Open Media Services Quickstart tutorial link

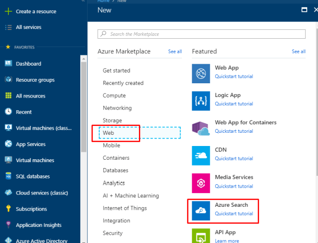pyautogui.click(x=234, y=186)
